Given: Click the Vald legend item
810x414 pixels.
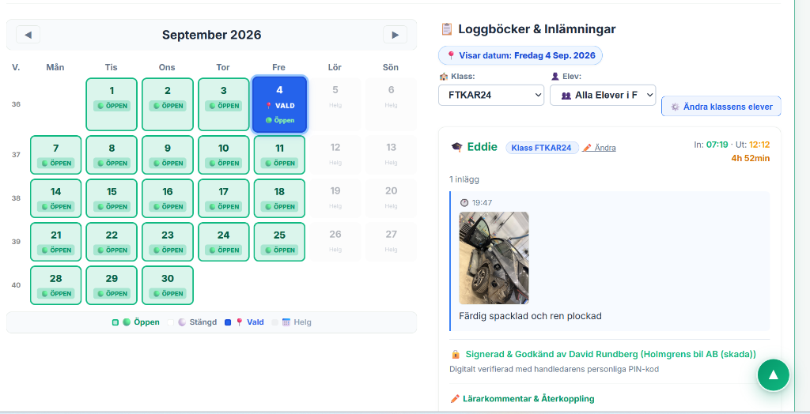Looking at the screenshot, I should coord(244,322).
